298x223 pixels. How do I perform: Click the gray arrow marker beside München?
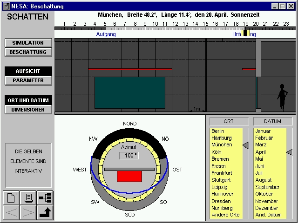[246, 145]
